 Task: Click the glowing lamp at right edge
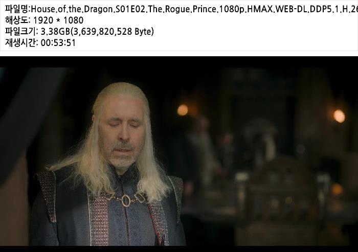[339, 116]
